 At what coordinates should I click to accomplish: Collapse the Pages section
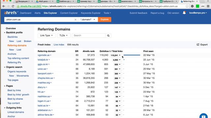[x=5, y=86]
